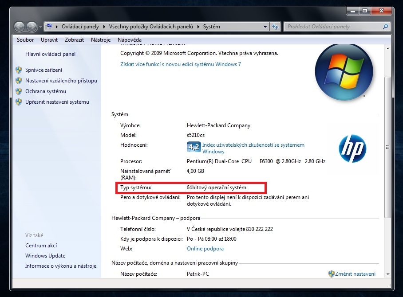Refresh the page with the refresh icon
The width and height of the screenshot is (403, 297).
tap(275, 27)
